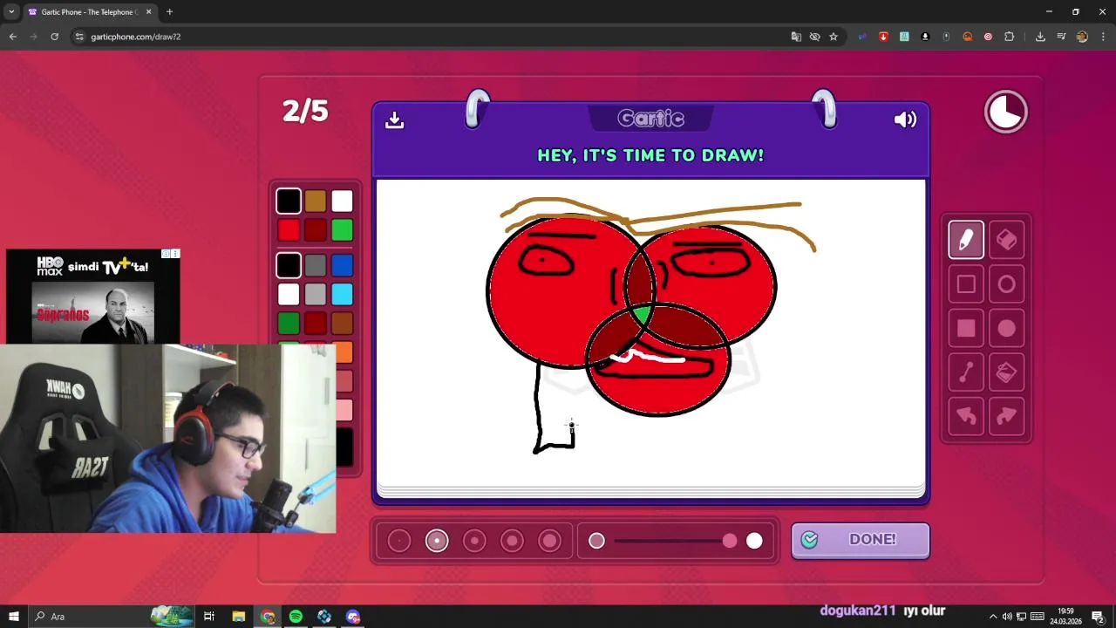Pick the filled rectangle tool

pyautogui.click(x=966, y=328)
